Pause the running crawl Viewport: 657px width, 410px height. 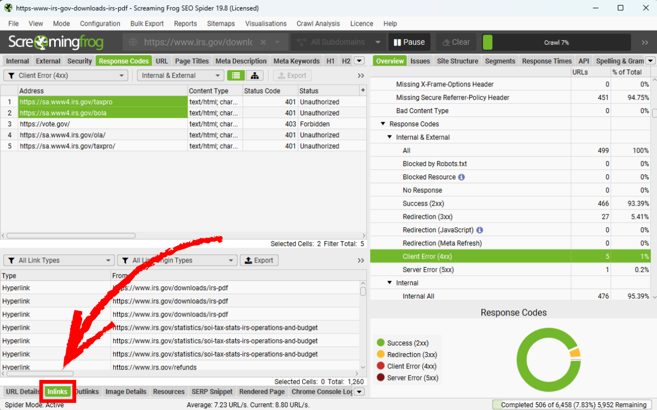pos(408,42)
